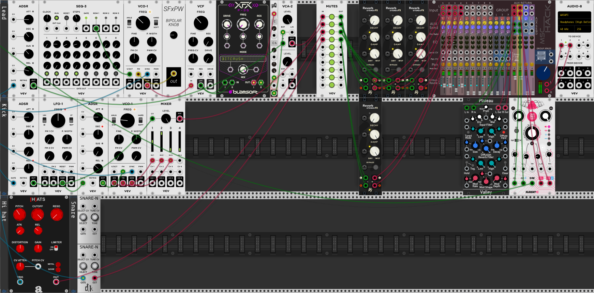Flip HARD/SOFT switch on Kick row VCO-1
This screenshot has width=594, height=293.
pos(140,120)
